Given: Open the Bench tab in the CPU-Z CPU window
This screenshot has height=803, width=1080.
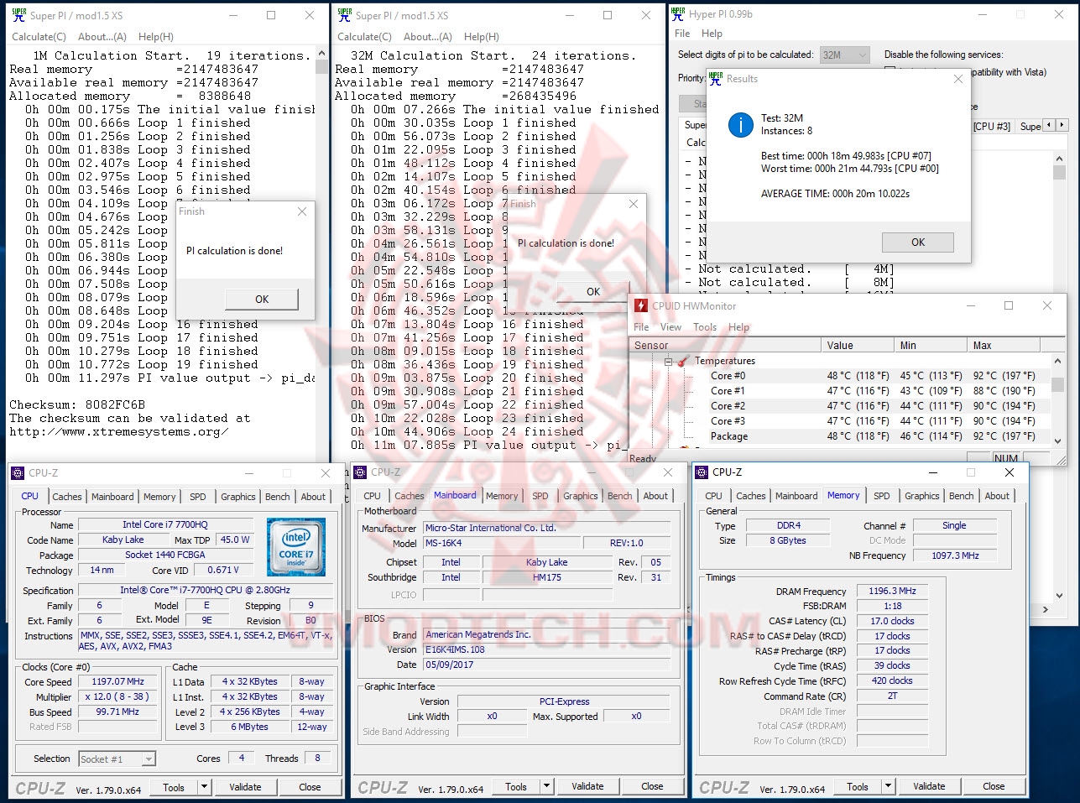Looking at the screenshot, I should click(x=278, y=497).
